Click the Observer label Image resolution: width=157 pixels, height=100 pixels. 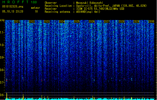51,3
